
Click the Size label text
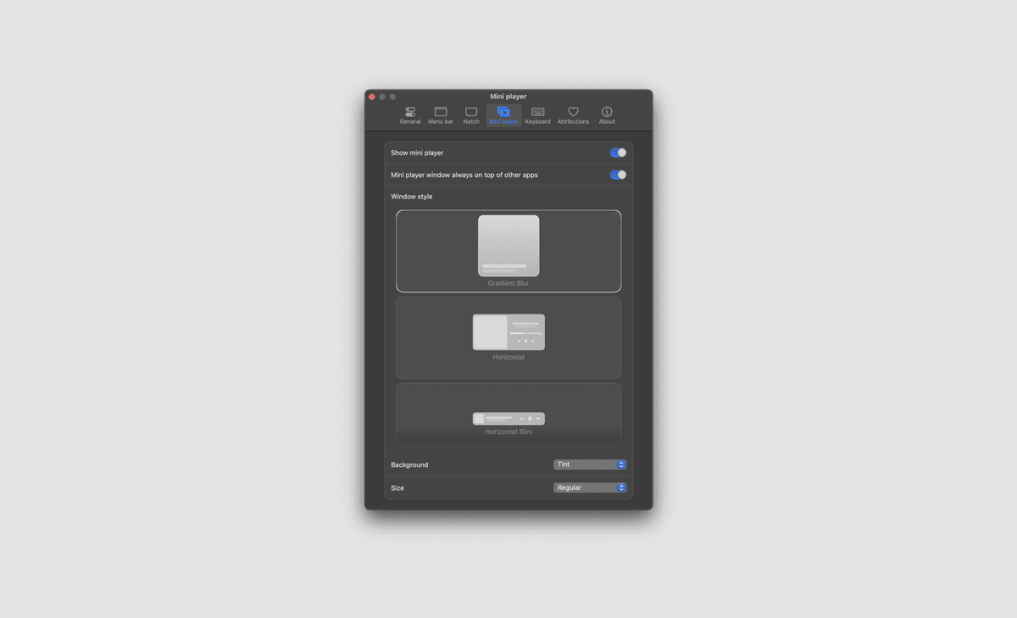point(397,488)
